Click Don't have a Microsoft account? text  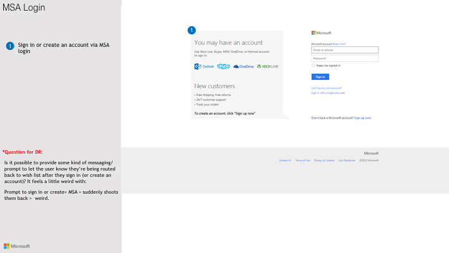coord(332,118)
